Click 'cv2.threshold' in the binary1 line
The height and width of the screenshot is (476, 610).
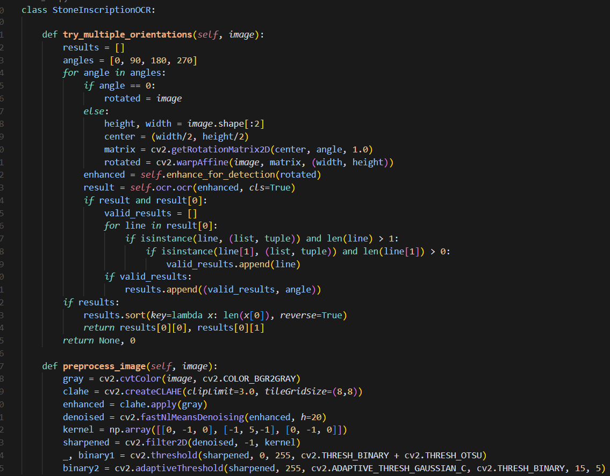tap(164, 455)
